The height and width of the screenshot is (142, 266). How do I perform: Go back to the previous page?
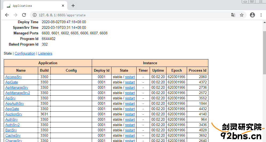click(x=7, y=15)
